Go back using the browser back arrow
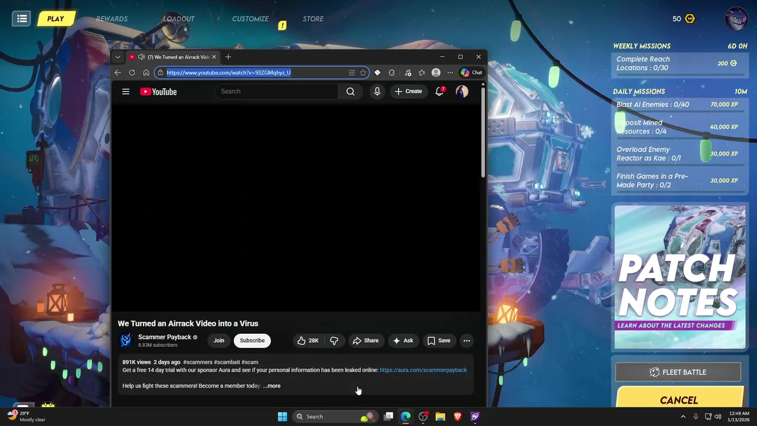The image size is (757, 426). [x=118, y=73]
